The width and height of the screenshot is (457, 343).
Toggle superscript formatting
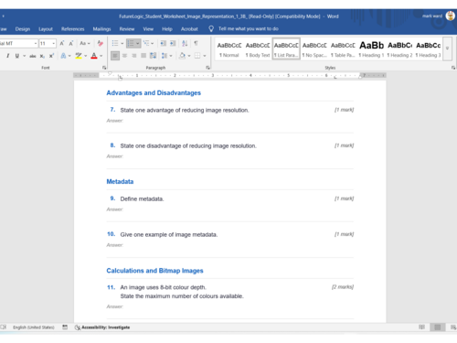point(51,56)
